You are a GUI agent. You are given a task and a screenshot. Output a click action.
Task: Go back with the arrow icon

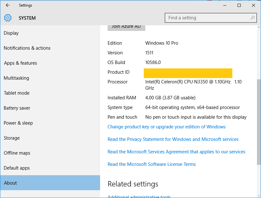pos(8,5)
